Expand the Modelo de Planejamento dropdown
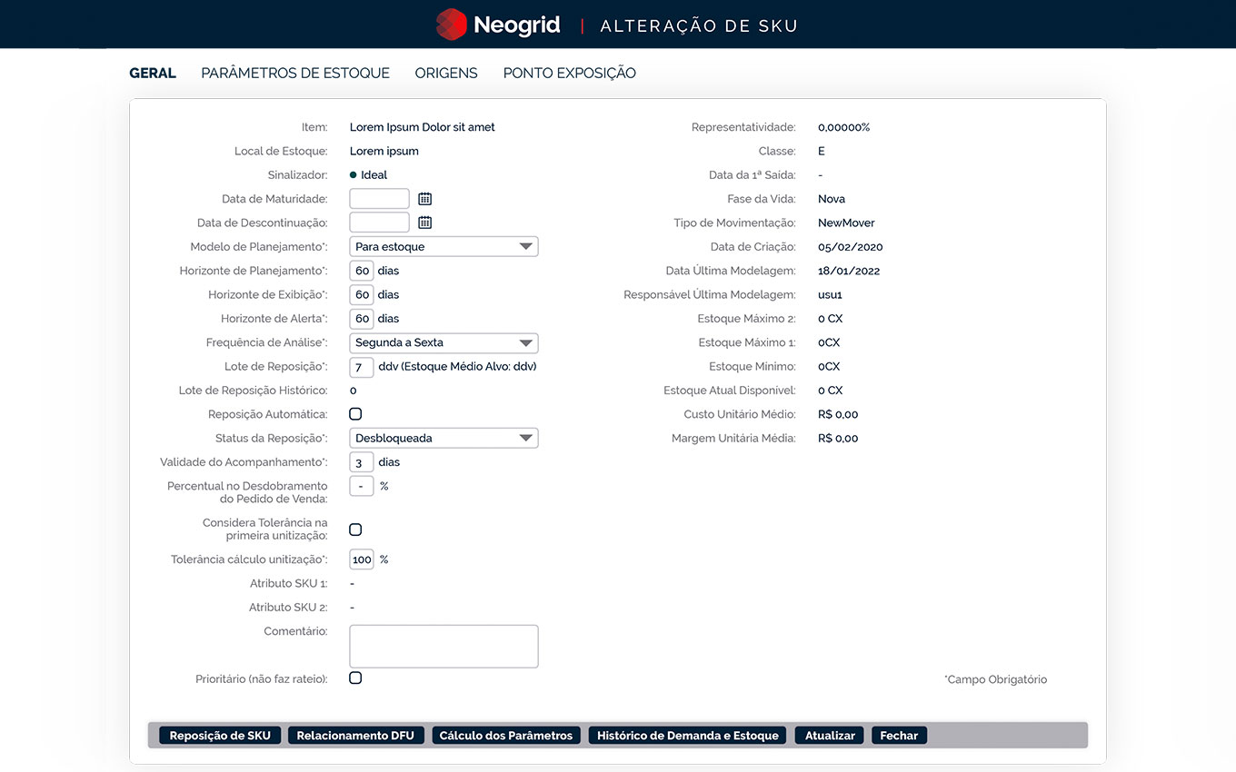Viewport: 1236px width, 772px height. 444,246
